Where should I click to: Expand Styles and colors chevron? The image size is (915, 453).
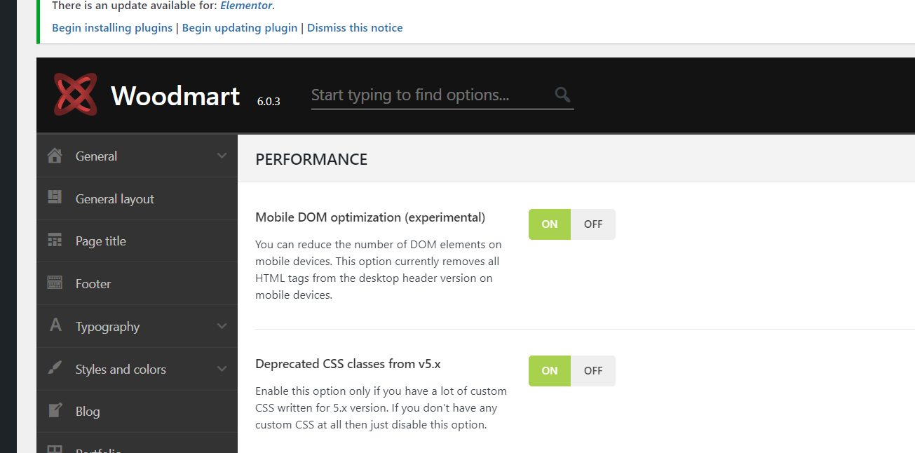222,369
